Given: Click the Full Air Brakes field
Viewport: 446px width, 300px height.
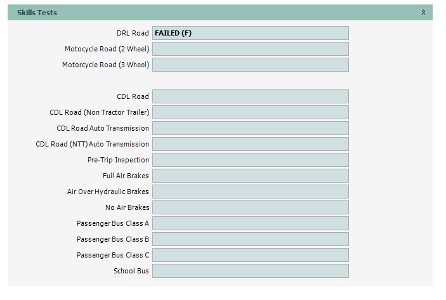Looking at the screenshot, I should point(250,176).
